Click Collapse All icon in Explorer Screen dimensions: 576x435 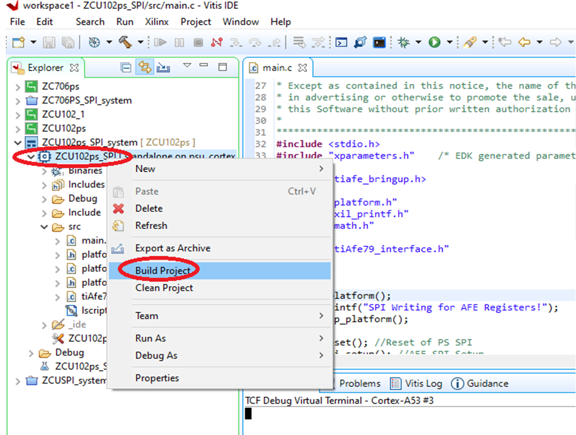coord(126,67)
